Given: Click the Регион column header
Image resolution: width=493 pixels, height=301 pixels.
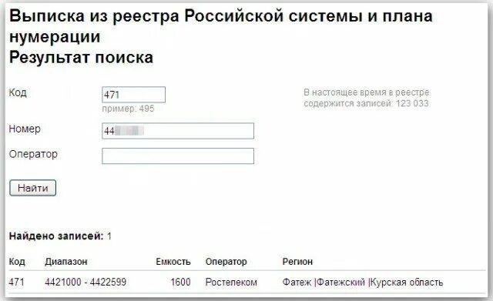Looking at the screenshot, I should pyautogui.click(x=297, y=262).
